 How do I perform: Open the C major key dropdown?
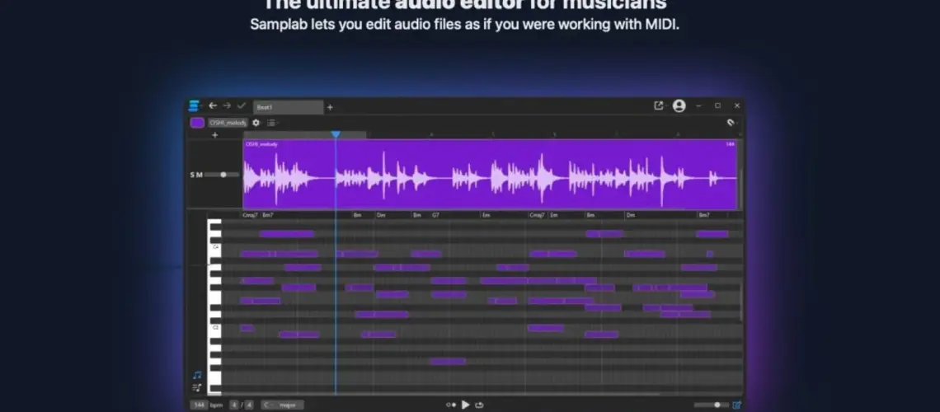[282, 405]
